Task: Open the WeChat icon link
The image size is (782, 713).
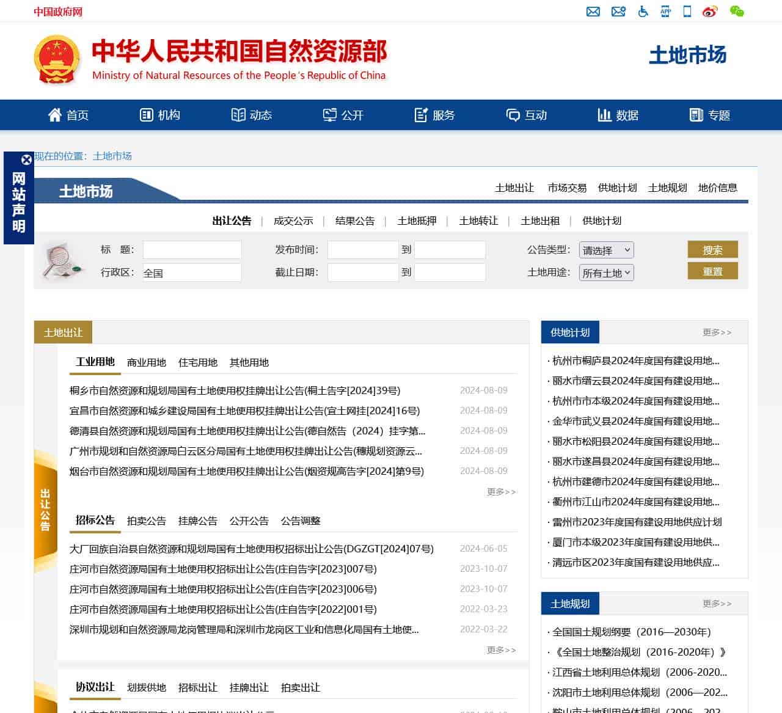Action: coord(737,12)
